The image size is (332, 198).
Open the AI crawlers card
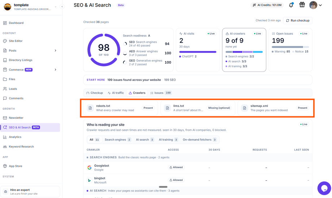pos(244,50)
